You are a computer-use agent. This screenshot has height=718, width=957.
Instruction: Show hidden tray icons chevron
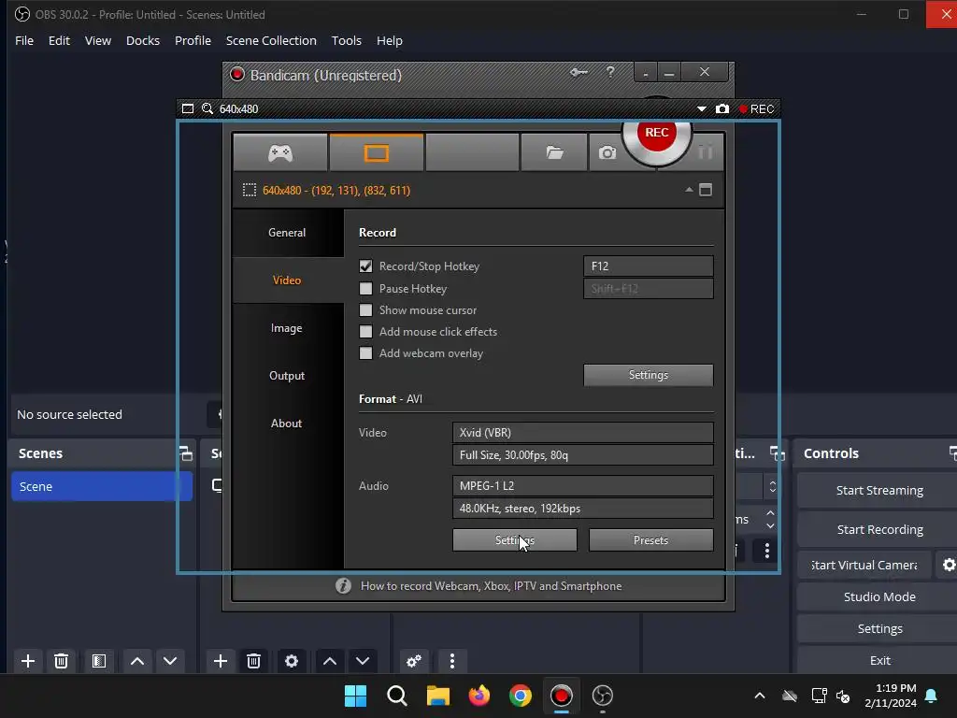pos(760,696)
